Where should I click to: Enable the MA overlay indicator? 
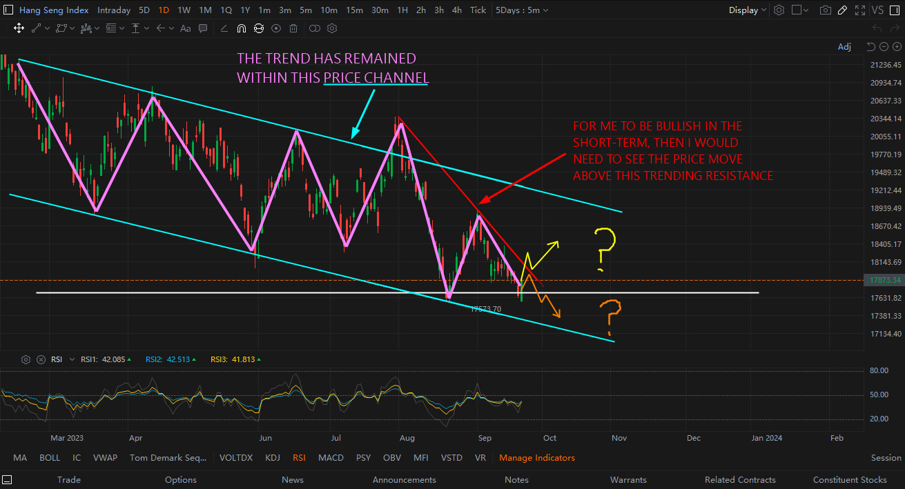20,458
